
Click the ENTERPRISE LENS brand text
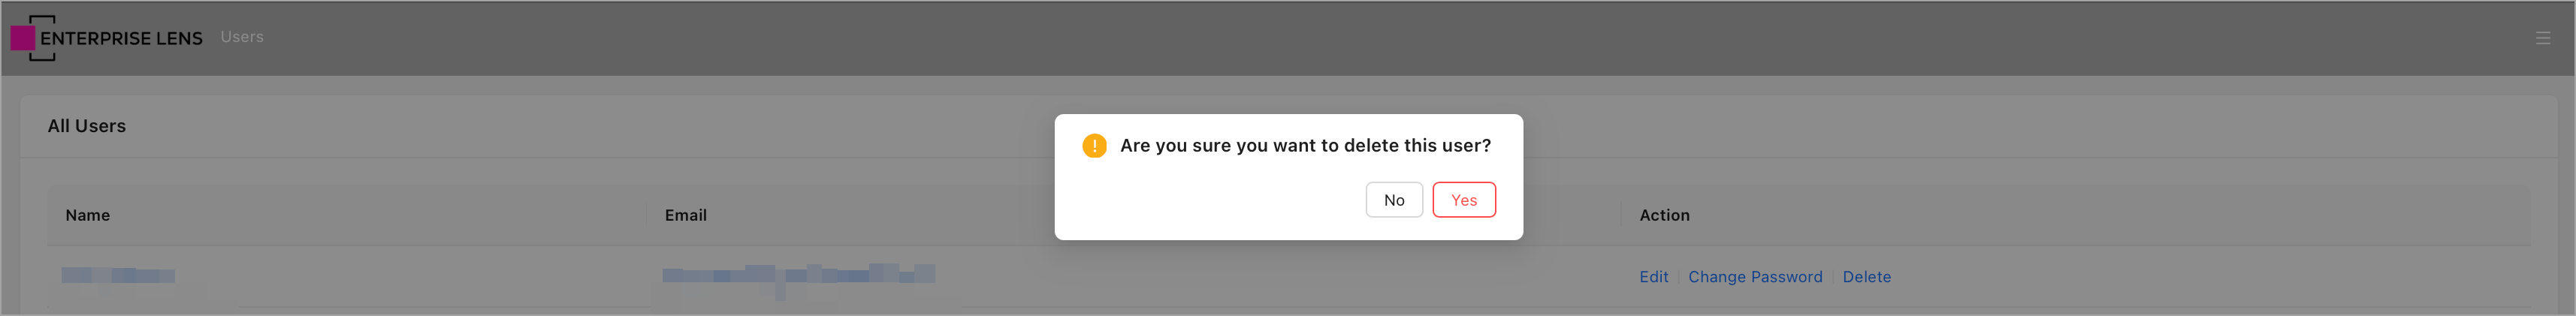pos(121,39)
